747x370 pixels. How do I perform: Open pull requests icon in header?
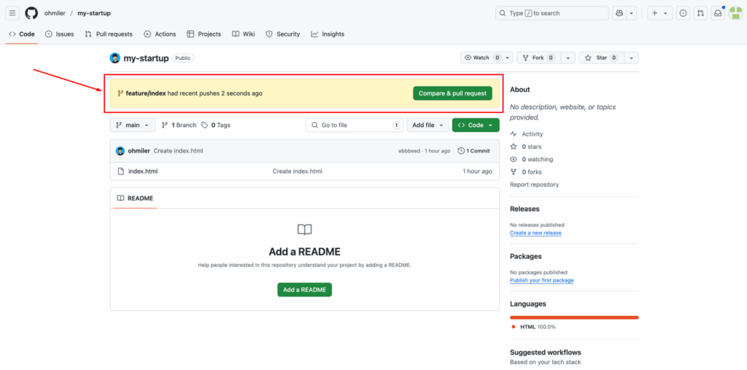pos(700,13)
